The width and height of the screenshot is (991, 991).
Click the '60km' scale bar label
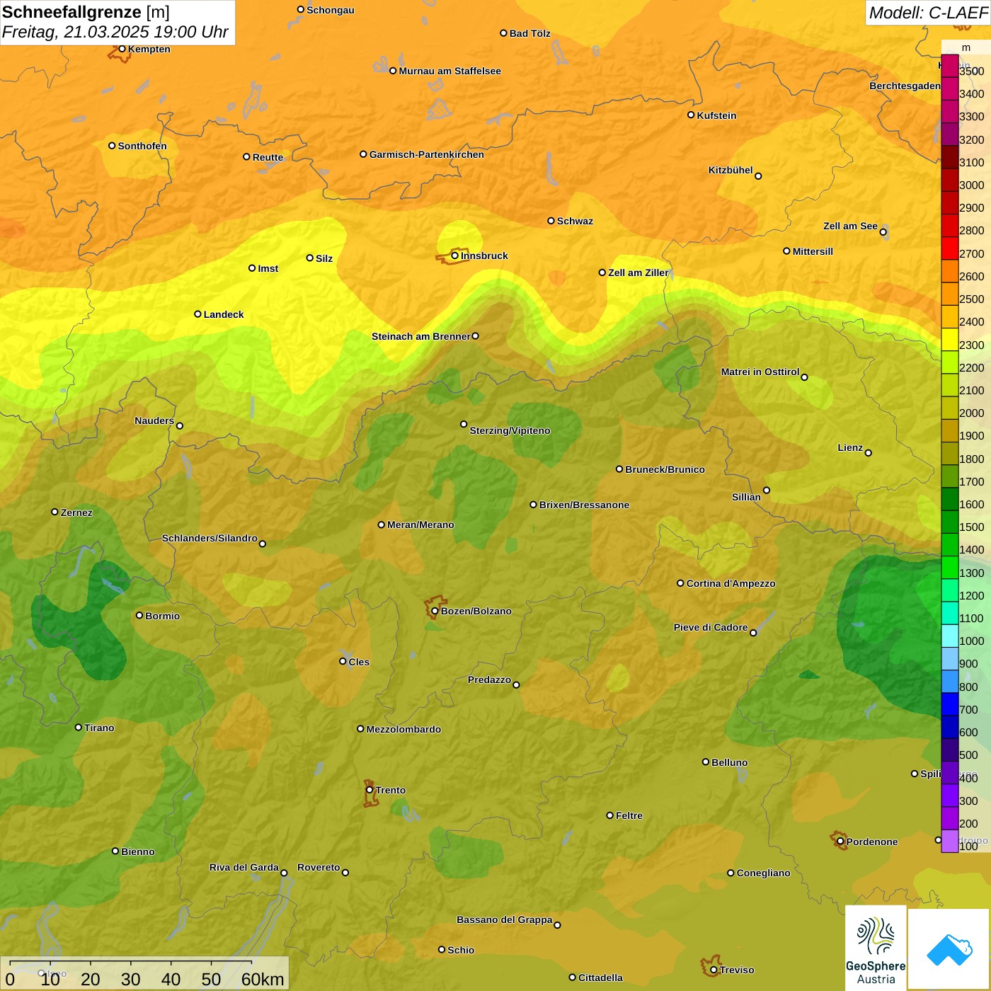(263, 980)
